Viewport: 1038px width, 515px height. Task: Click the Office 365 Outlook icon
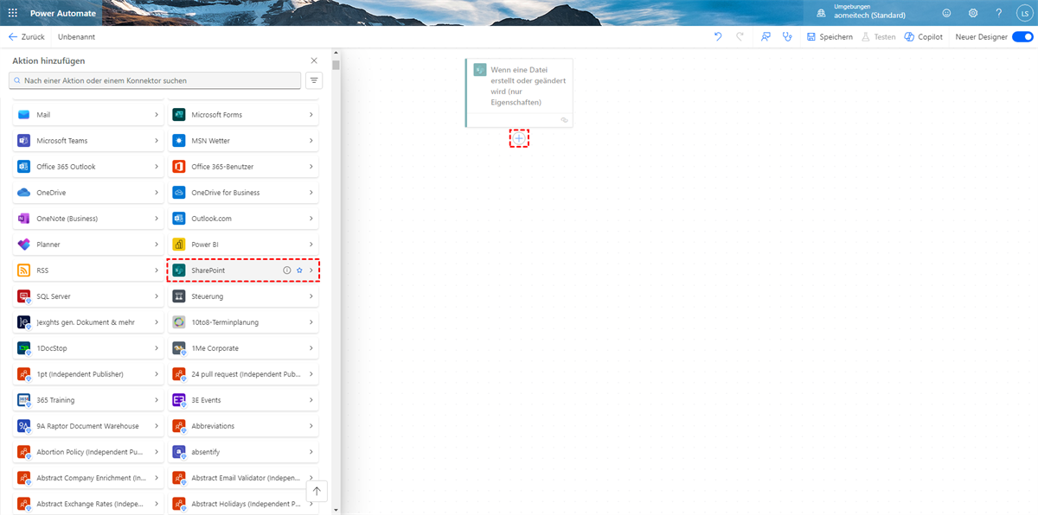(x=23, y=167)
